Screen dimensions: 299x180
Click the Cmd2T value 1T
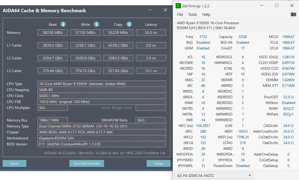pyautogui.click(x=243, y=48)
